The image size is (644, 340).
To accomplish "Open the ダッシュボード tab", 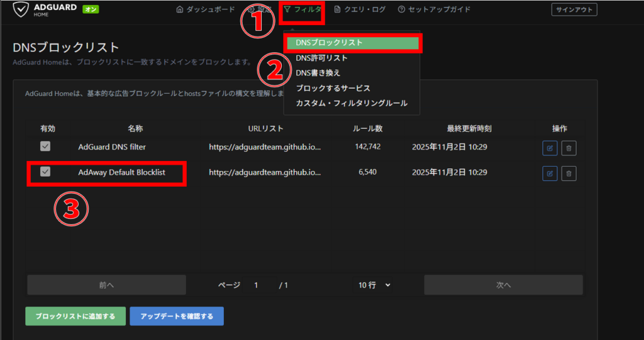I will pos(206,9).
